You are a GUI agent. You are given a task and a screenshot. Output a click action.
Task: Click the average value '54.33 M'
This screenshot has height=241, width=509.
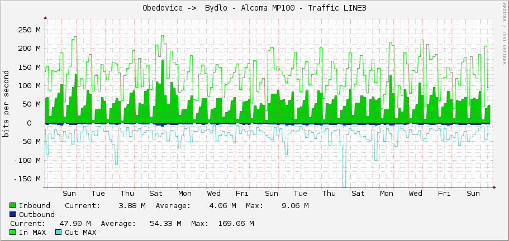click(165, 224)
